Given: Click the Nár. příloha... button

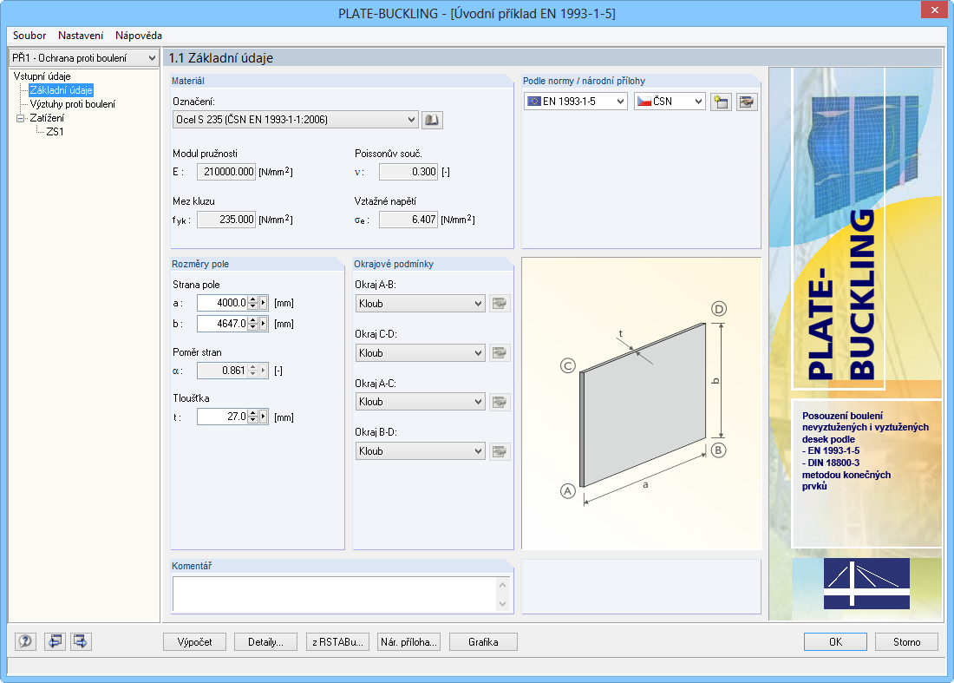Looking at the screenshot, I should (408, 641).
